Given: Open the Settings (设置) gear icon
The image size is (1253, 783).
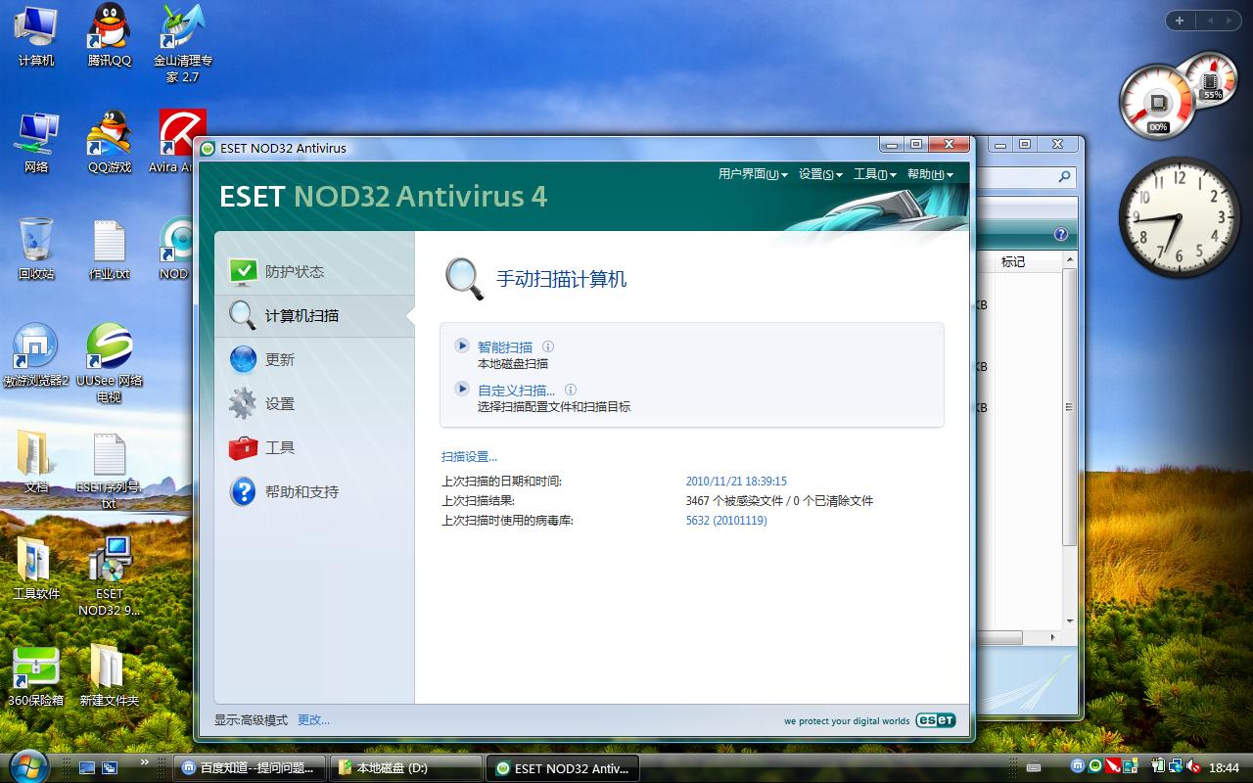Looking at the screenshot, I should click(x=243, y=403).
